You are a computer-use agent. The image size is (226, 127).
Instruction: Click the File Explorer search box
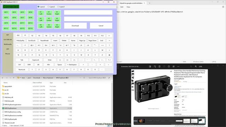(x=99, y=78)
